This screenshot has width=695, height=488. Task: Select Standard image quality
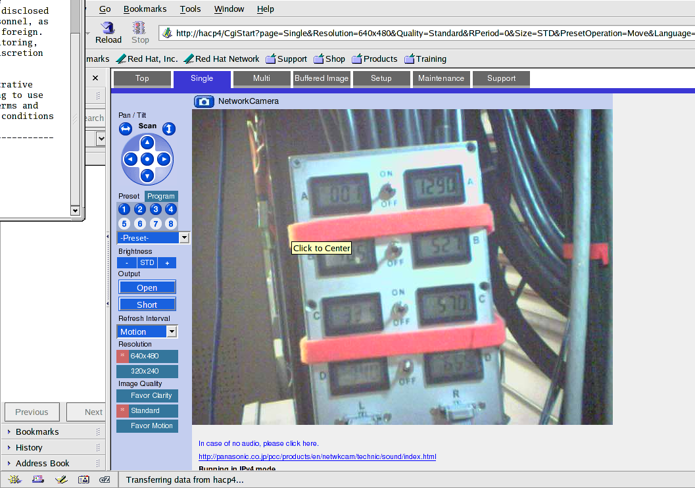point(147,410)
